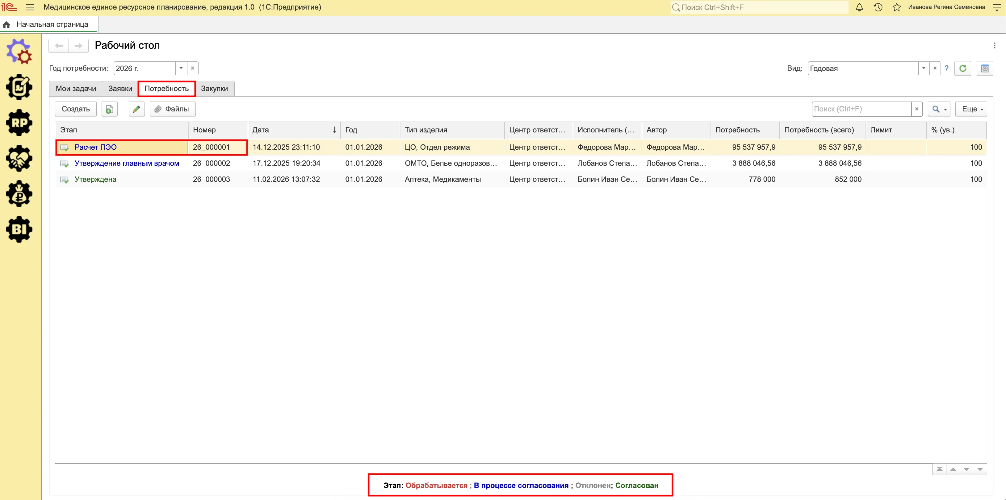This screenshot has width=1006, height=500.
Task: Sort by the Дата column header
Action: 294,130
